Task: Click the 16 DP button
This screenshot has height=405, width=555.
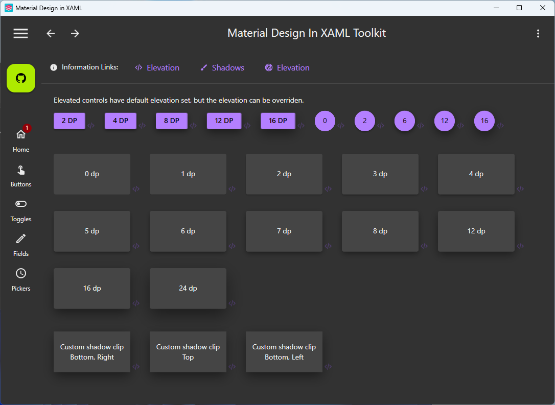Action: coord(278,121)
